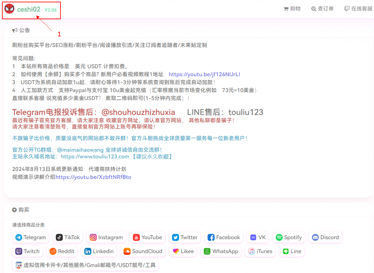374x273 pixels.
Task: Click the touliu123 LINE support ID
Action: coord(246,112)
